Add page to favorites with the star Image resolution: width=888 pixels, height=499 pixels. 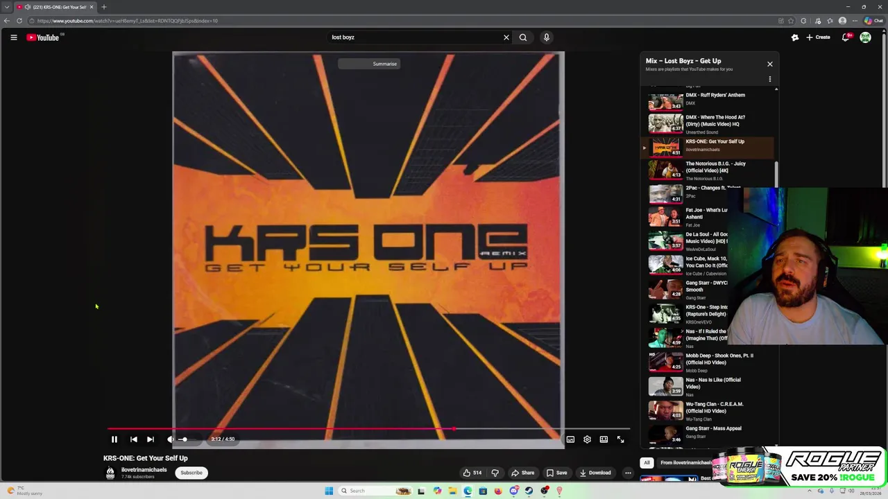tap(792, 21)
